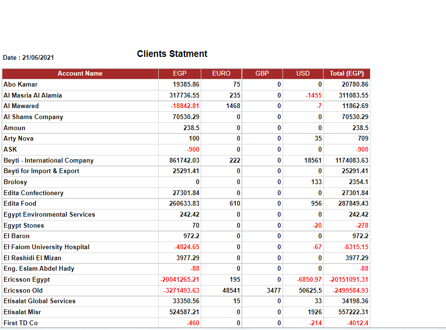Click EGP value 19385.86
Image resolution: width=446 pixels, height=330 pixels.
tap(186, 85)
